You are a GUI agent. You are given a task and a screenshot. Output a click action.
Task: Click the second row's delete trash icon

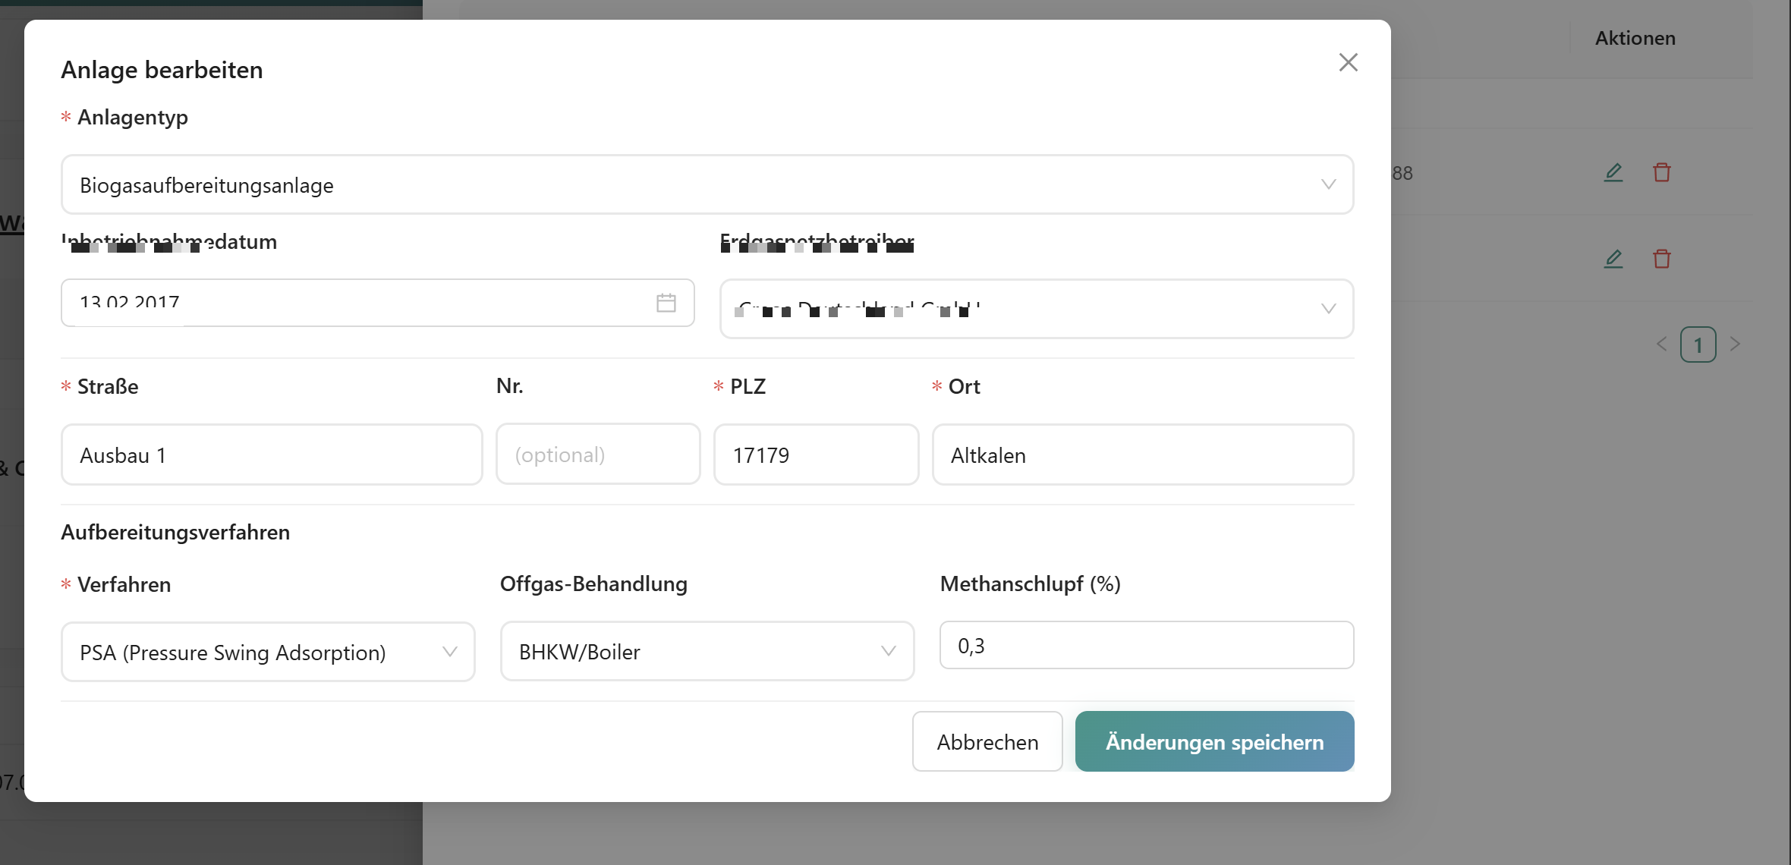(1661, 259)
